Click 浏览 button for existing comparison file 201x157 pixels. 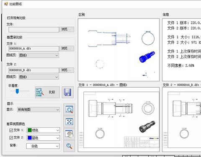(67, 29)
